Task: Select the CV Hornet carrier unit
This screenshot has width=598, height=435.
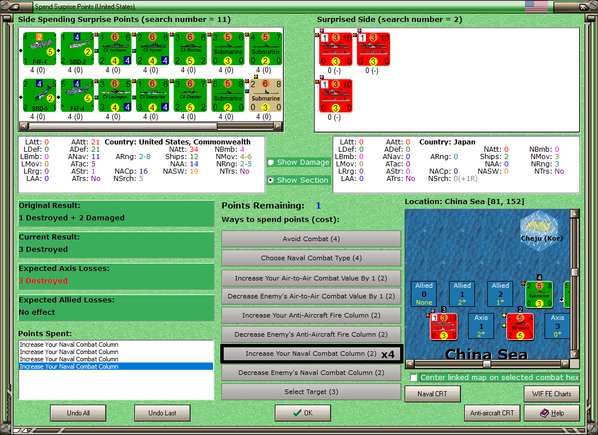Action: coord(152,49)
